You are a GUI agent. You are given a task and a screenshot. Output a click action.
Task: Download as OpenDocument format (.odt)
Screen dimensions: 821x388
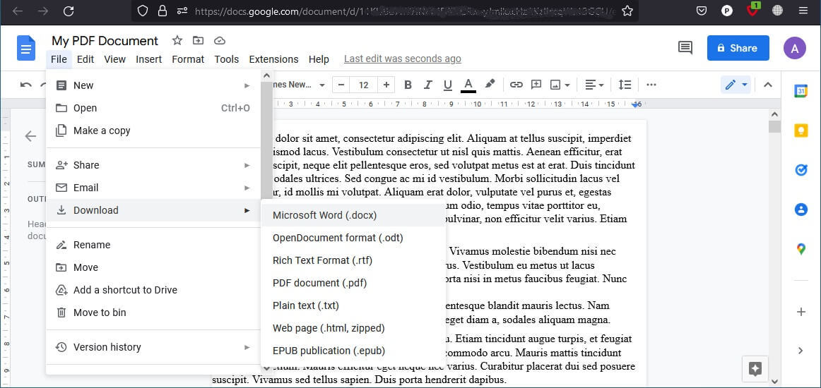[353, 238]
